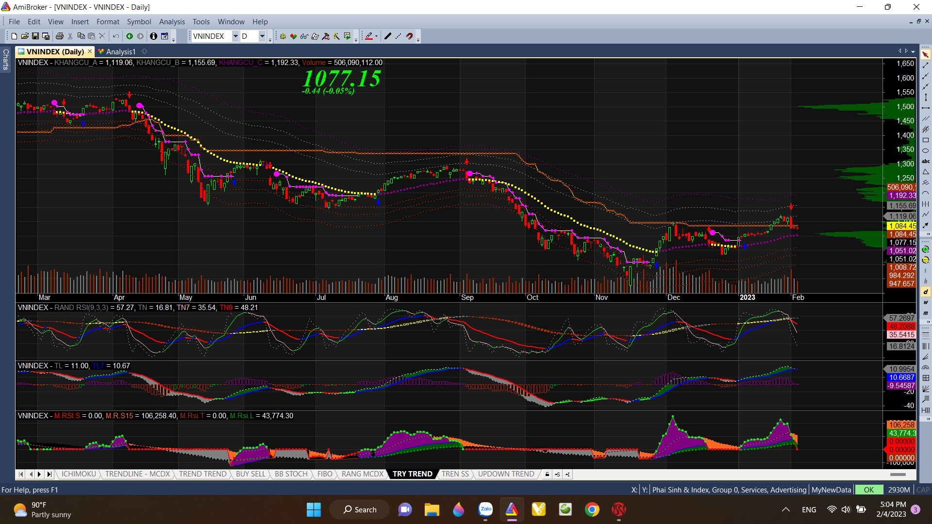
Task: Click the red magnet snap icon
Action: (x=409, y=36)
